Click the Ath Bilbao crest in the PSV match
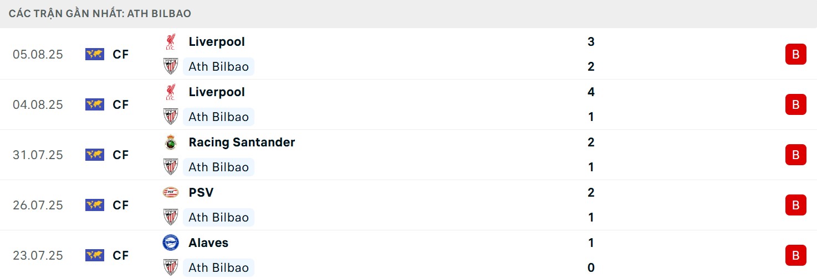This screenshot has width=817, height=279. (x=170, y=218)
